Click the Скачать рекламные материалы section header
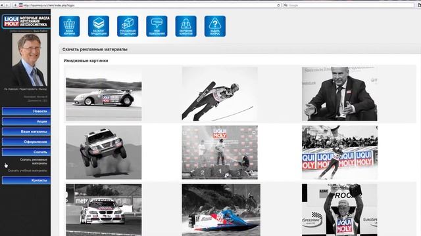 95,49
